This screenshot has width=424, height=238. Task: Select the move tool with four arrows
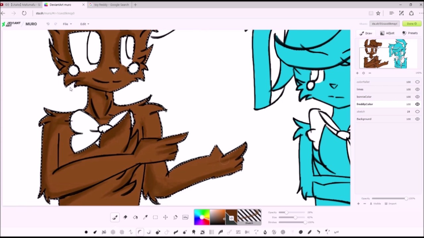click(165, 217)
